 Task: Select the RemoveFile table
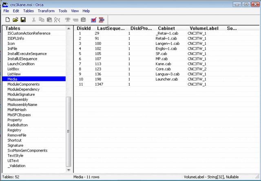pos(17,135)
